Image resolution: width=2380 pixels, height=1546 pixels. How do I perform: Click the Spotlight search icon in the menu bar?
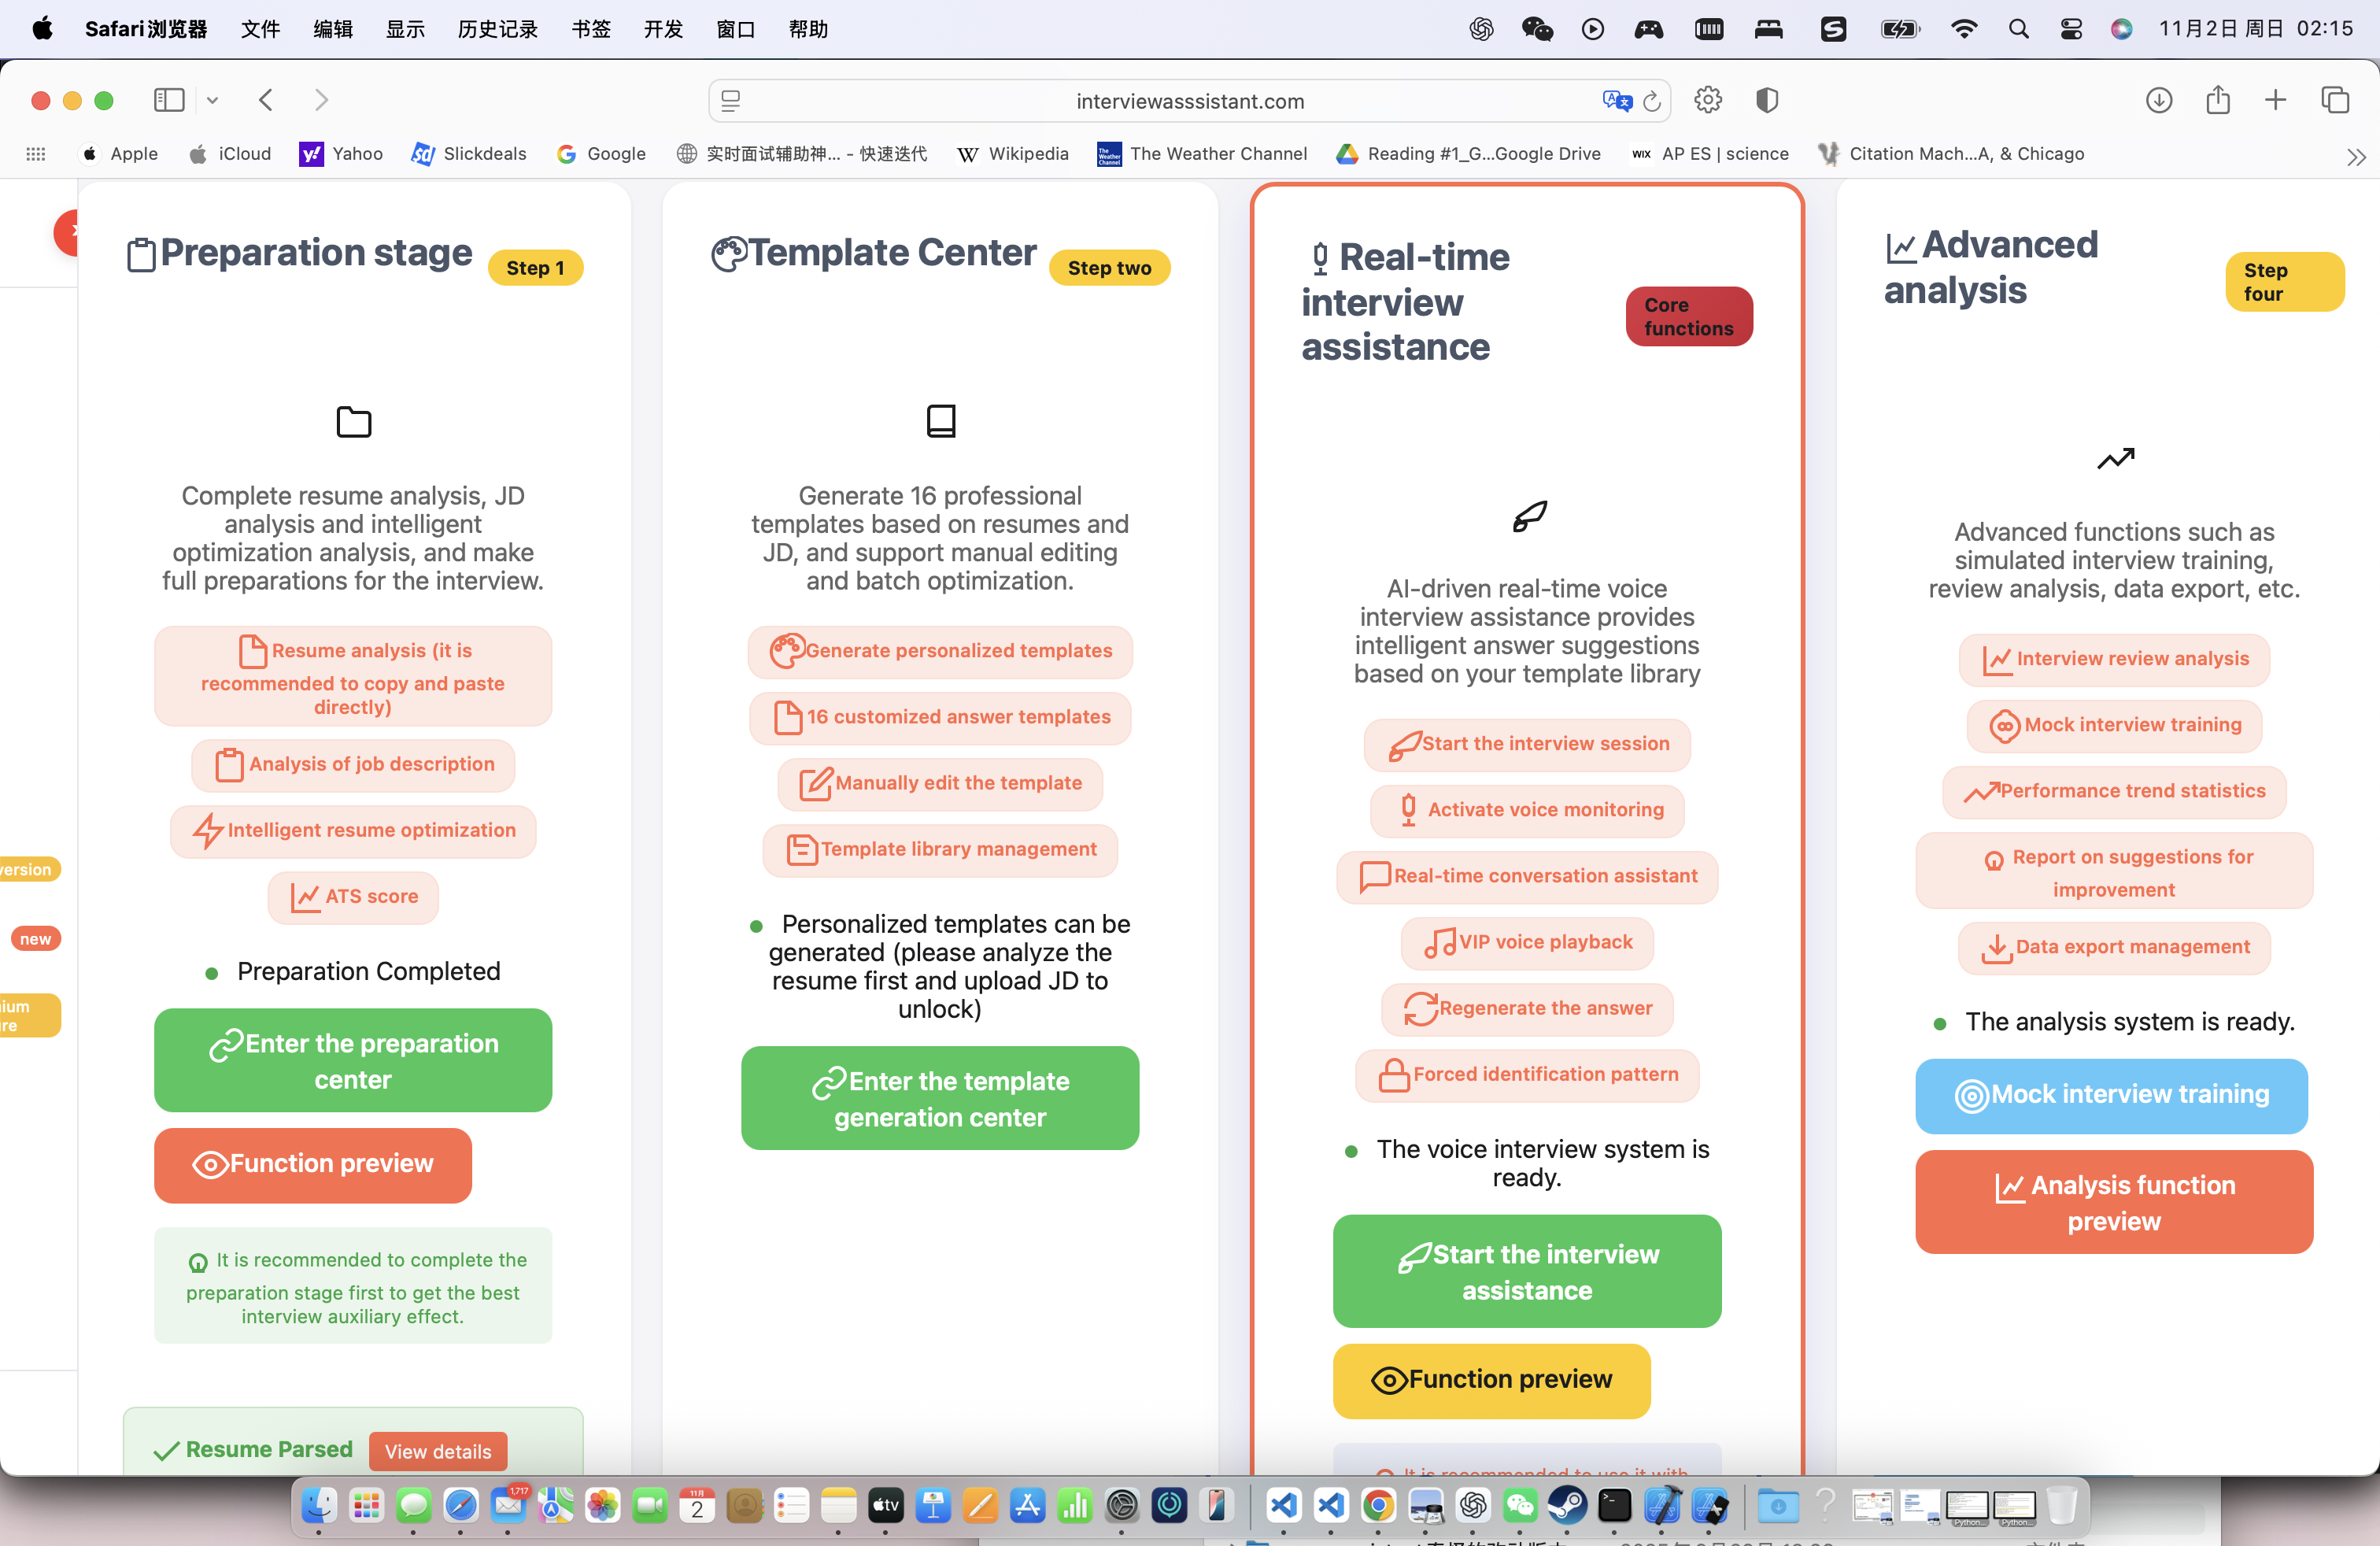tap(2019, 29)
